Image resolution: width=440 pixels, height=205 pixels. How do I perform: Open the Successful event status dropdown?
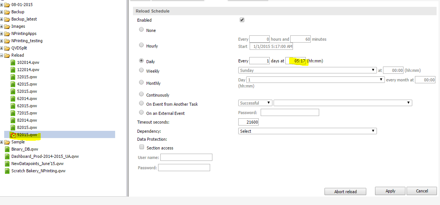255,103
